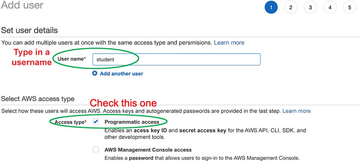Click the Add user page heading
The height and width of the screenshot is (162, 360).
tap(22, 5)
